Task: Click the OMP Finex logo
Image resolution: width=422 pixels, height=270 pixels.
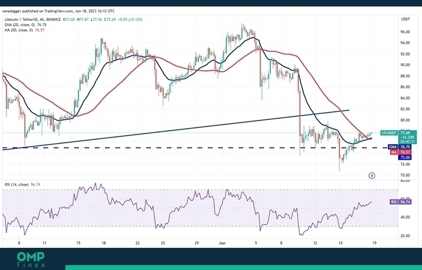Action: pyautogui.click(x=31, y=260)
